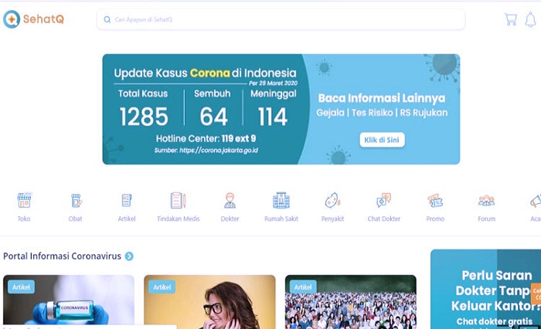Screen dimensions: 541x329
Task: Open the article with woman in glasses
Action: tap(209, 301)
